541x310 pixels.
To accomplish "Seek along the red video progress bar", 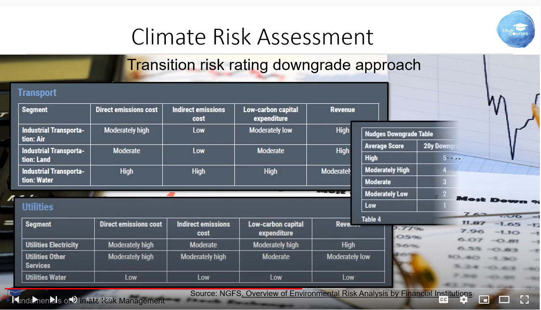I will [x=270, y=289].
